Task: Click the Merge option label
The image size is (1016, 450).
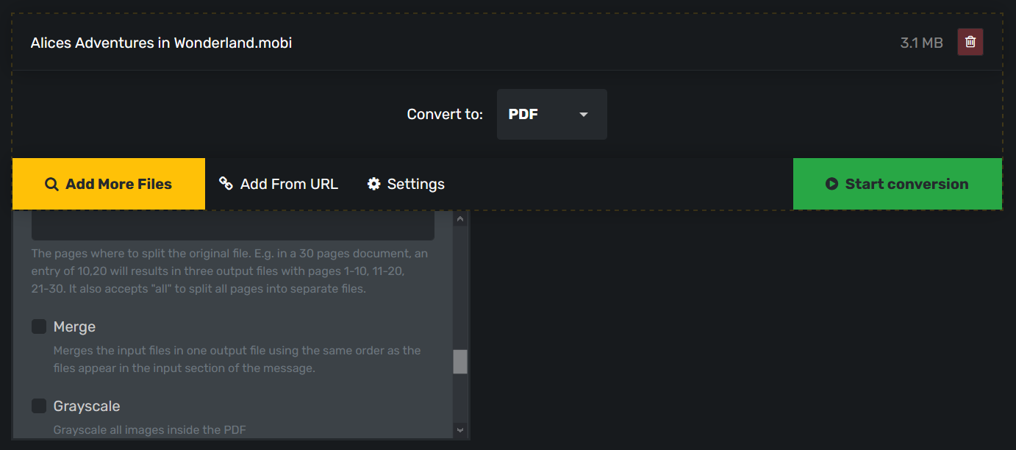Action: [74, 326]
